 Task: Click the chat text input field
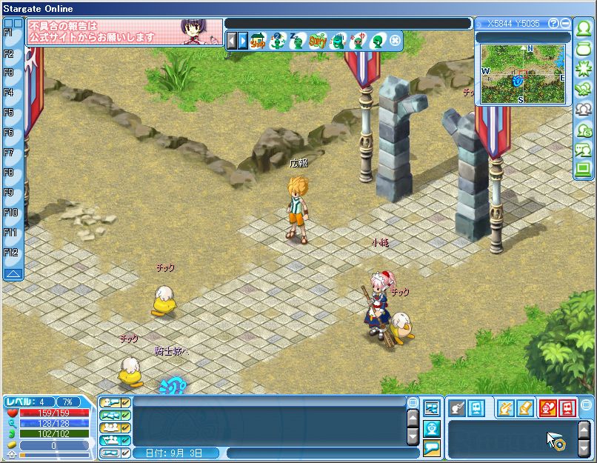[x=322, y=453]
